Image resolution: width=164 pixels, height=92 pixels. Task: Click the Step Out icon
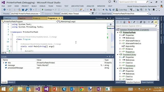click(114, 10)
